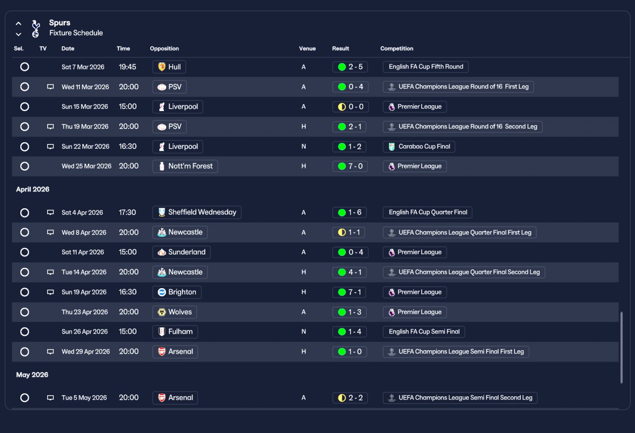Select the radio button for PSV on 19 Mar

tap(25, 126)
